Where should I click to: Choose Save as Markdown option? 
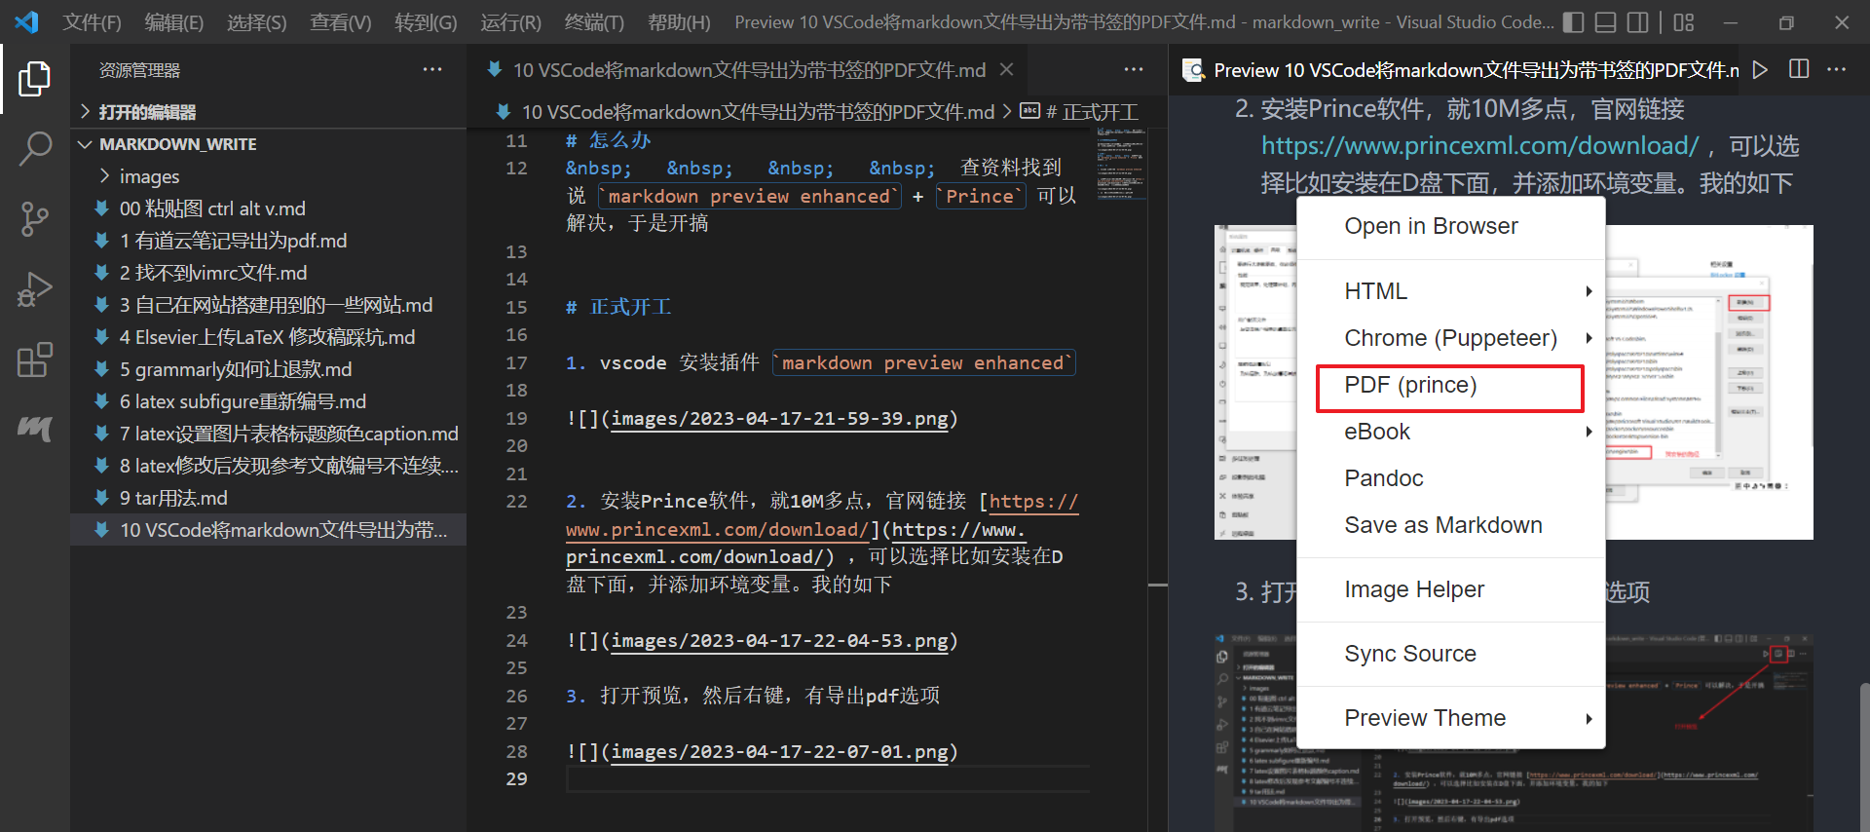click(1451, 525)
